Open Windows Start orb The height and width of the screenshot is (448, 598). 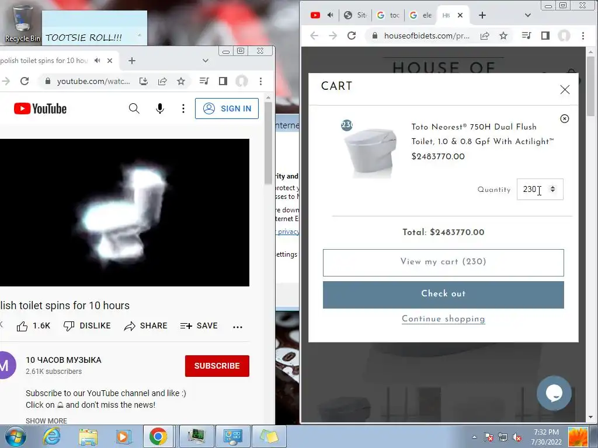tap(15, 436)
